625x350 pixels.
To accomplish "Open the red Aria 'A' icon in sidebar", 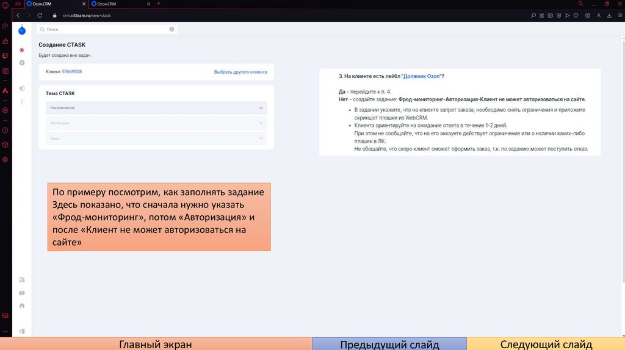I will coord(5,91).
